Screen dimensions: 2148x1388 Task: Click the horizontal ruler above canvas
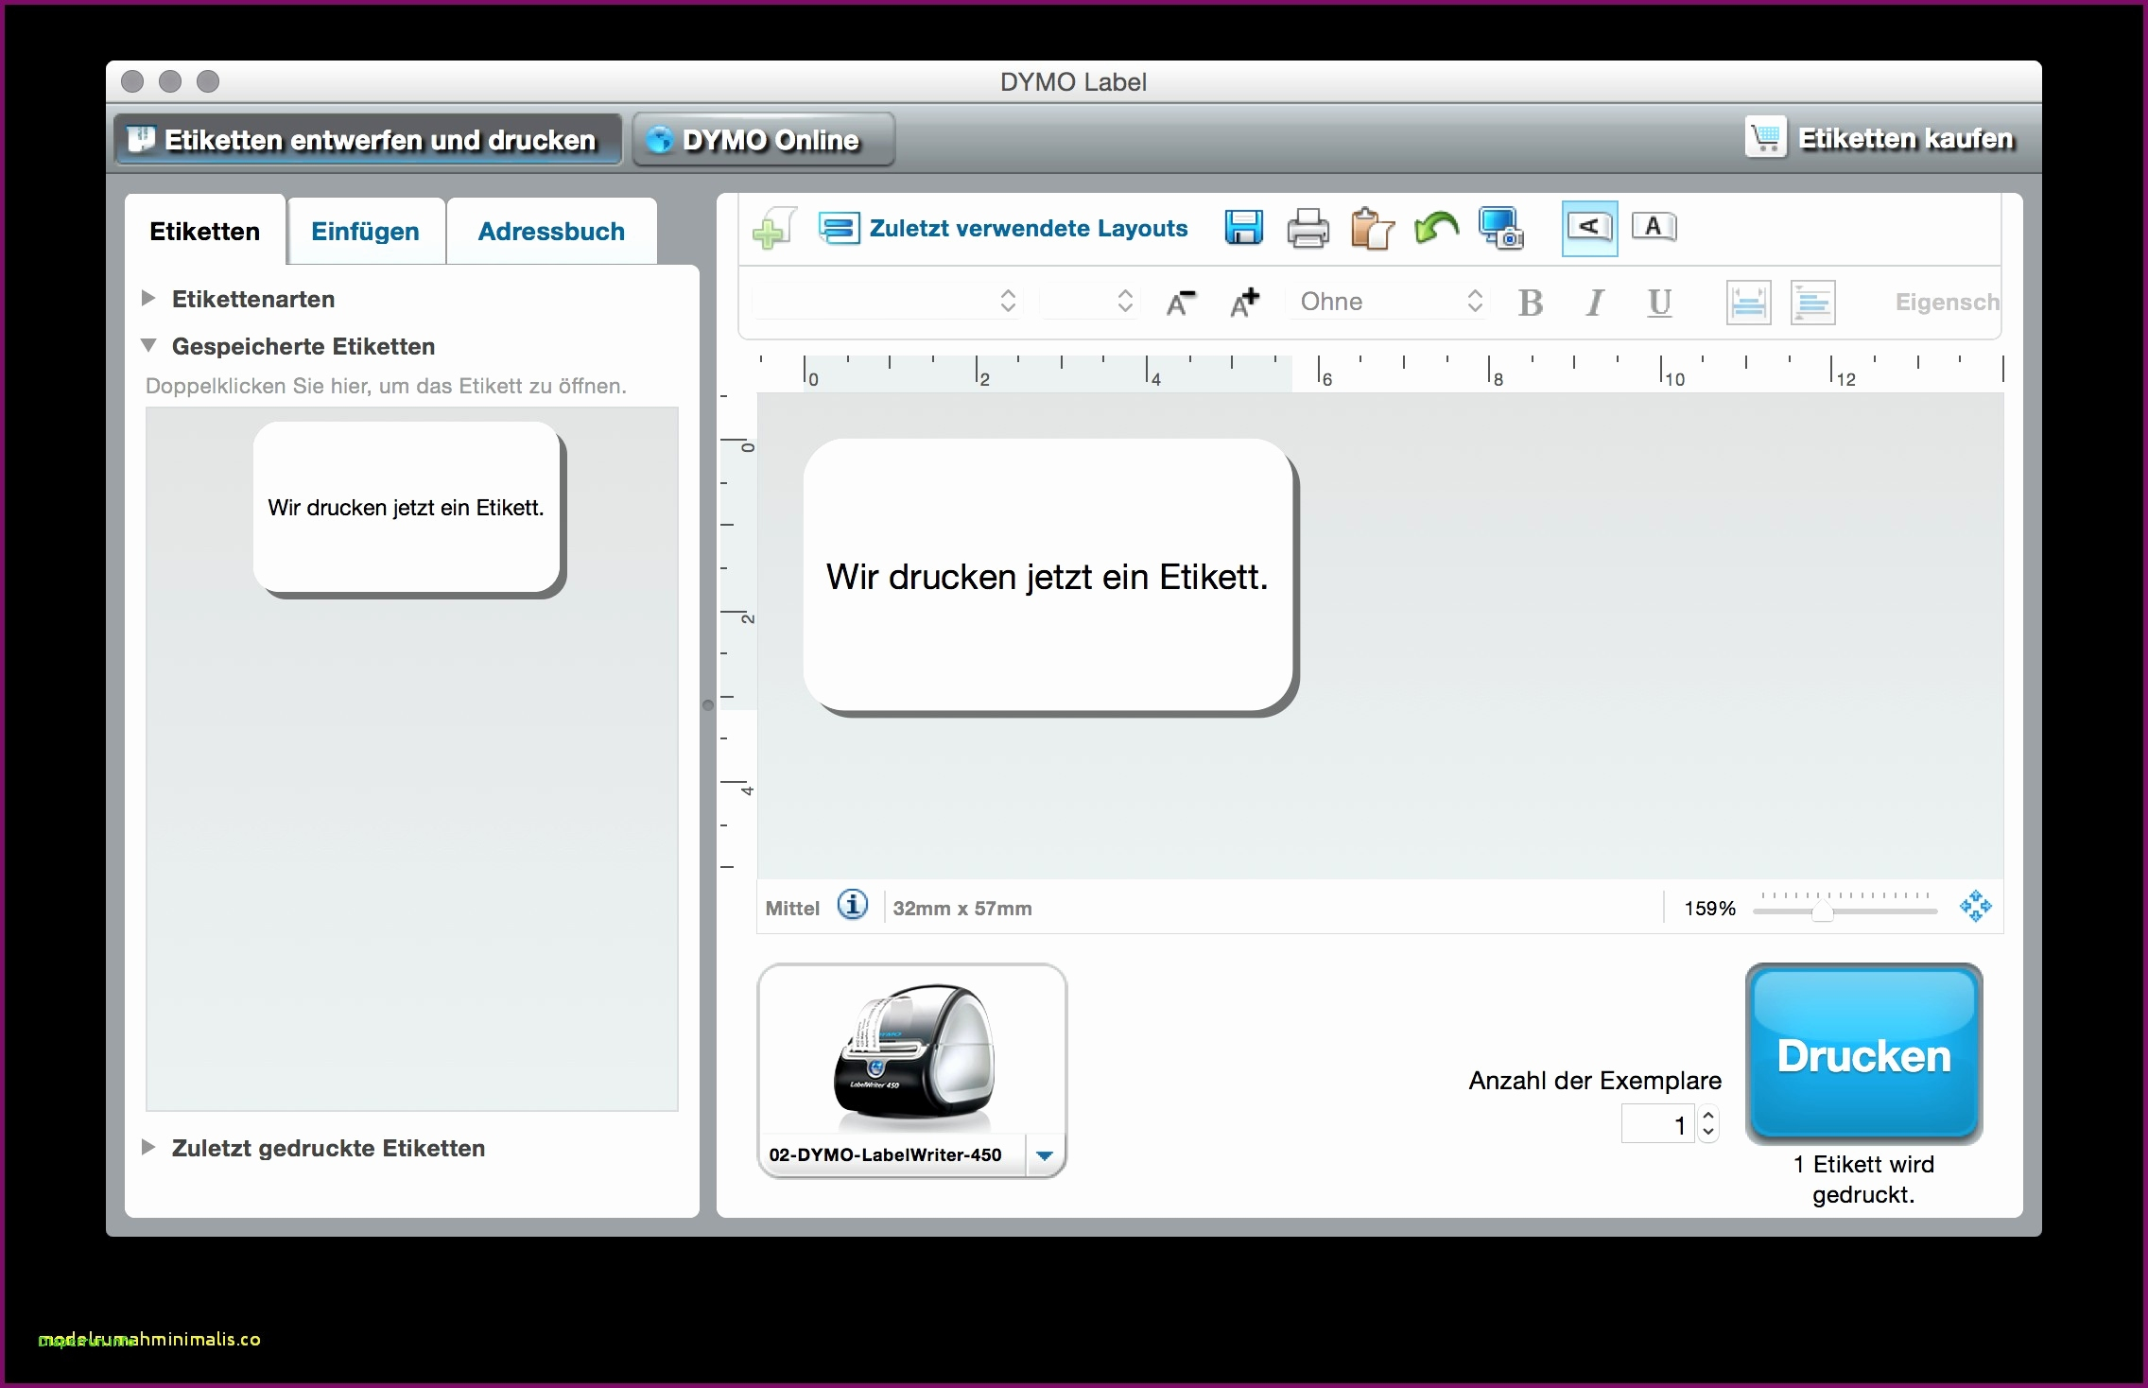1380,373
